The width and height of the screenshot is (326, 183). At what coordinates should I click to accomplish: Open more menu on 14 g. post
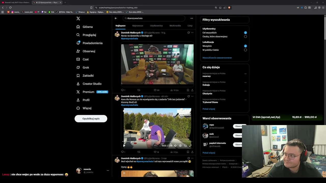click(x=192, y=33)
